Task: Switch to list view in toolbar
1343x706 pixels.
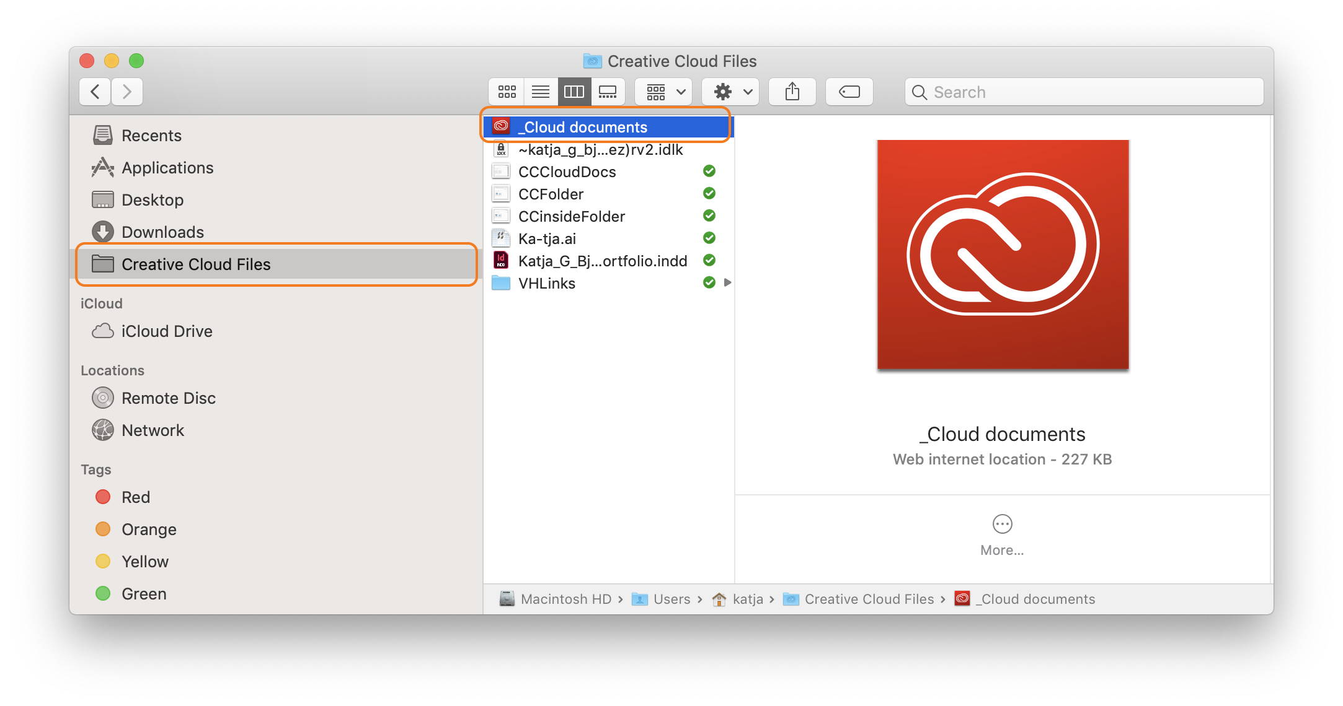Action: point(541,92)
